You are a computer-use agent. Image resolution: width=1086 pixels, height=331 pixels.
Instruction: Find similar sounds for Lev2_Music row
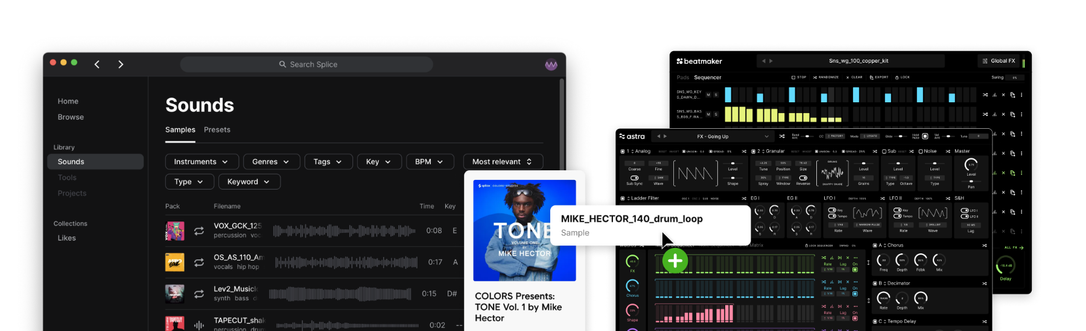[198, 294]
